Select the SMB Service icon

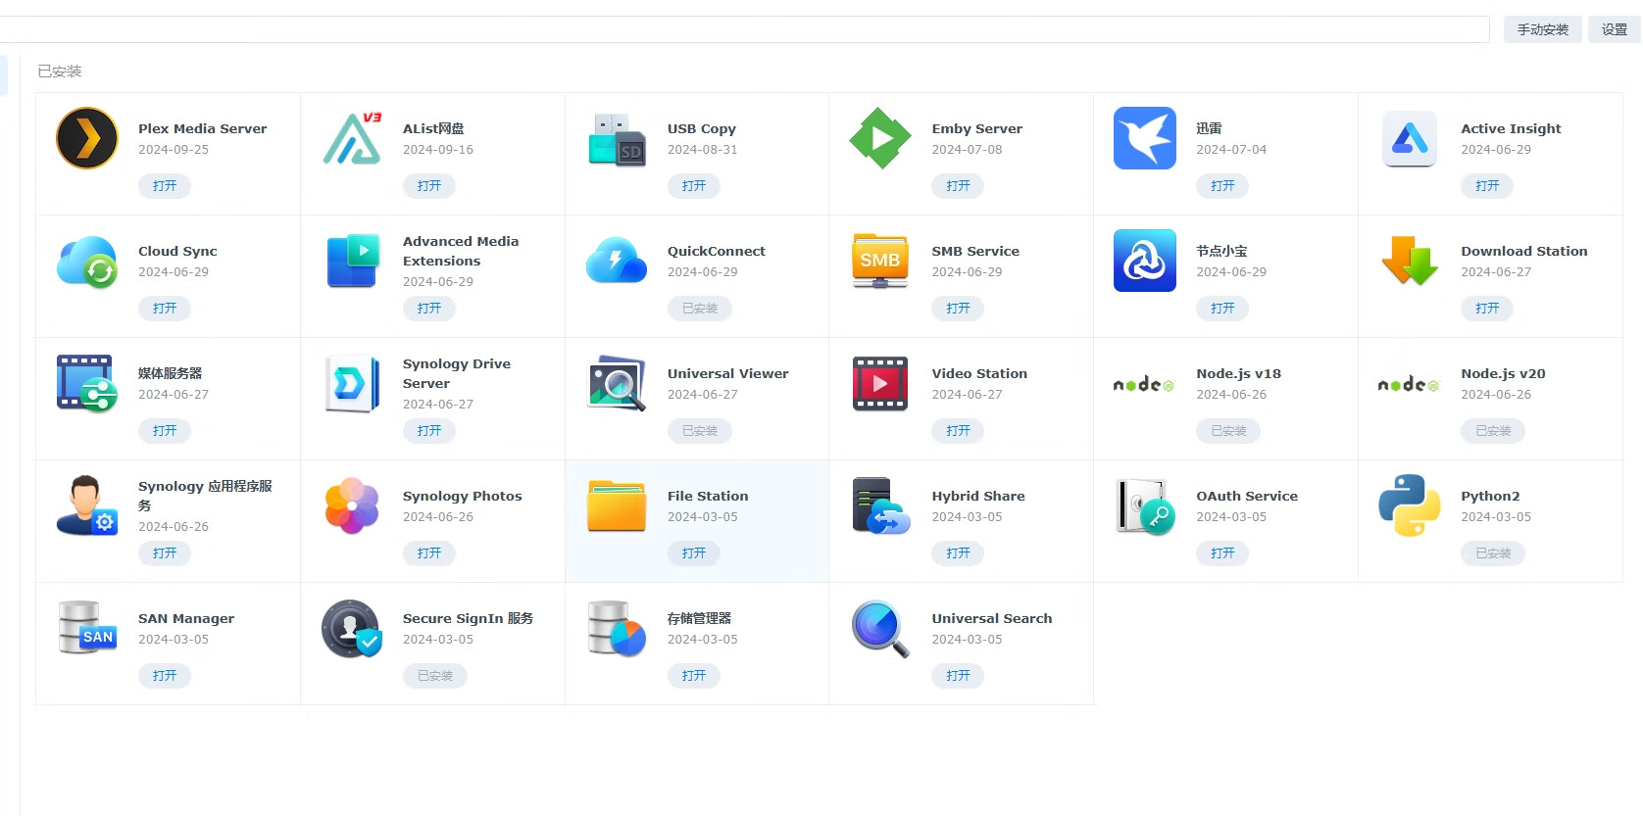pyautogui.click(x=880, y=261)
